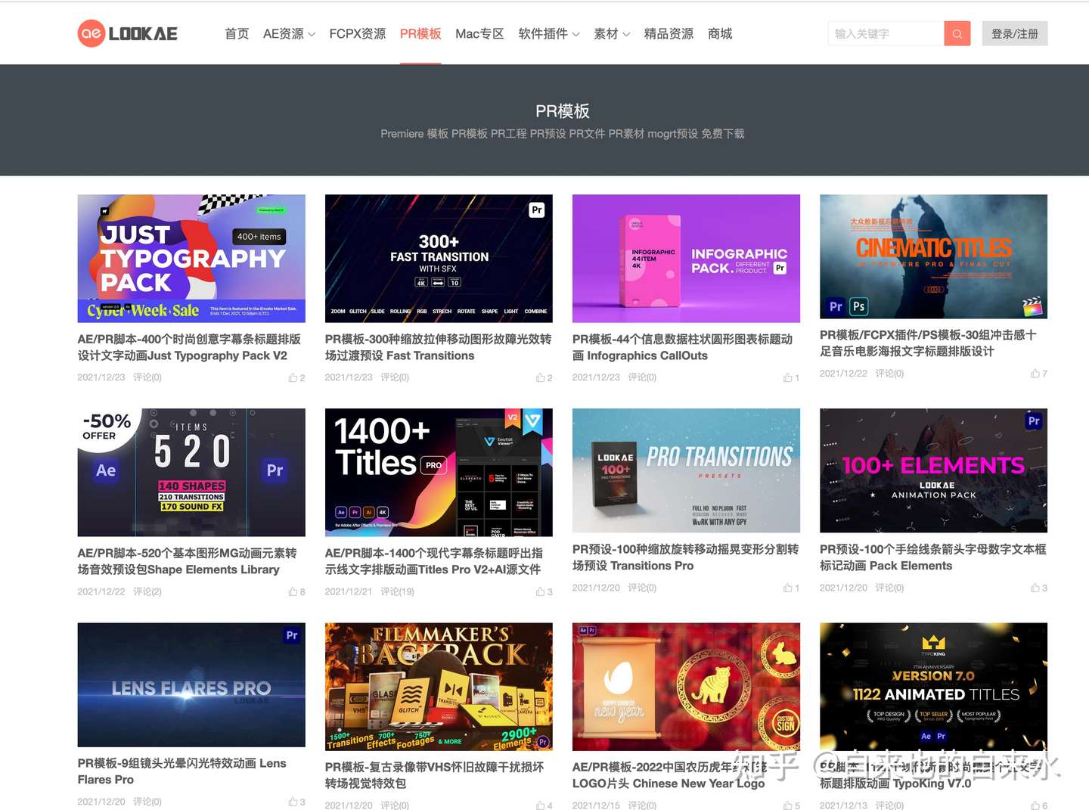This screenshot has height=810, width=1089.
Task: Expand the 素材 dropdown menu
Action: (x=612, y=33)
